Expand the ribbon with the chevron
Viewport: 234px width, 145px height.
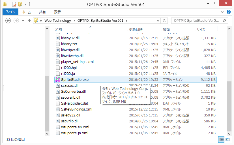[x=222, y=12]
